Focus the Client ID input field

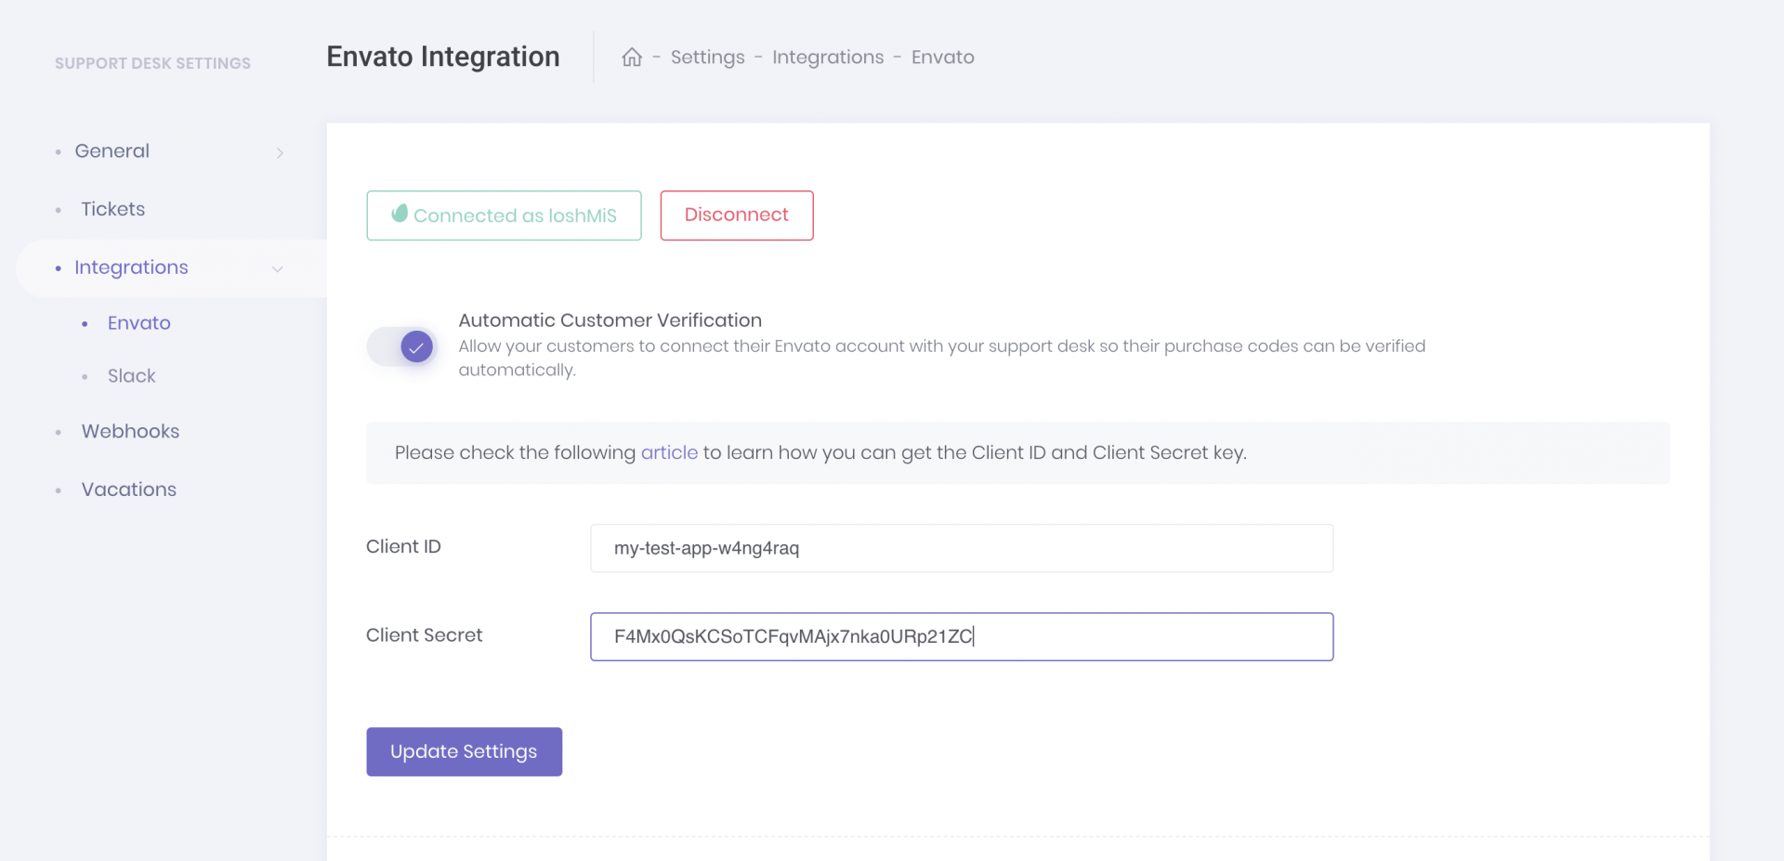(962, 548)
